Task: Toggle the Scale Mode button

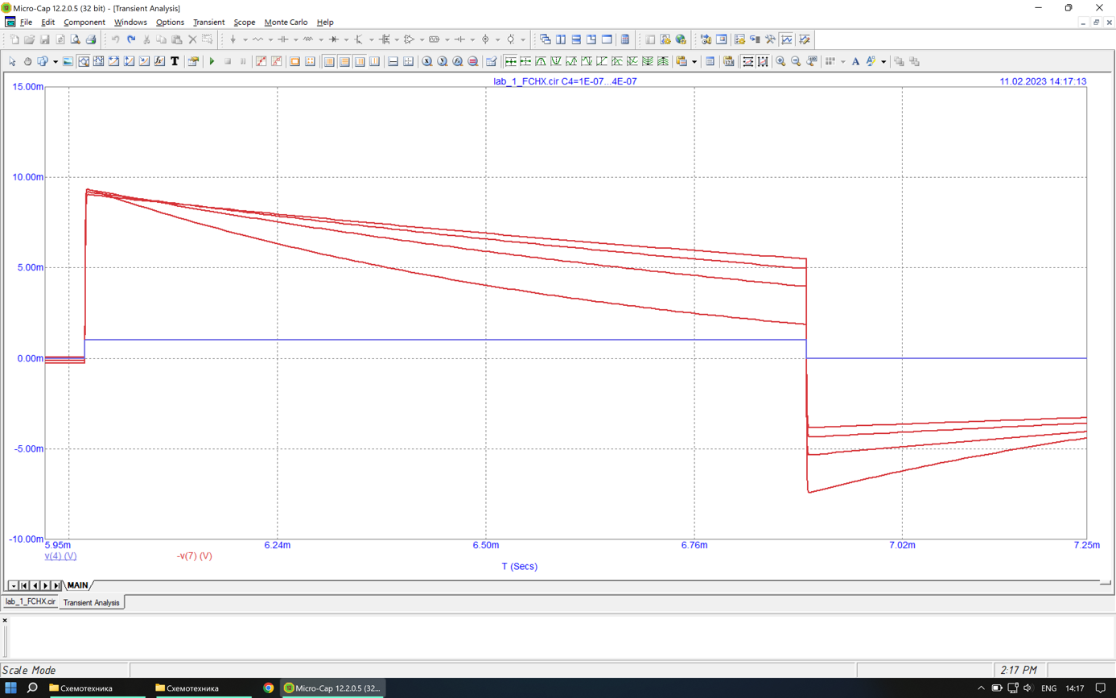Action: click(x=84, y=61)
